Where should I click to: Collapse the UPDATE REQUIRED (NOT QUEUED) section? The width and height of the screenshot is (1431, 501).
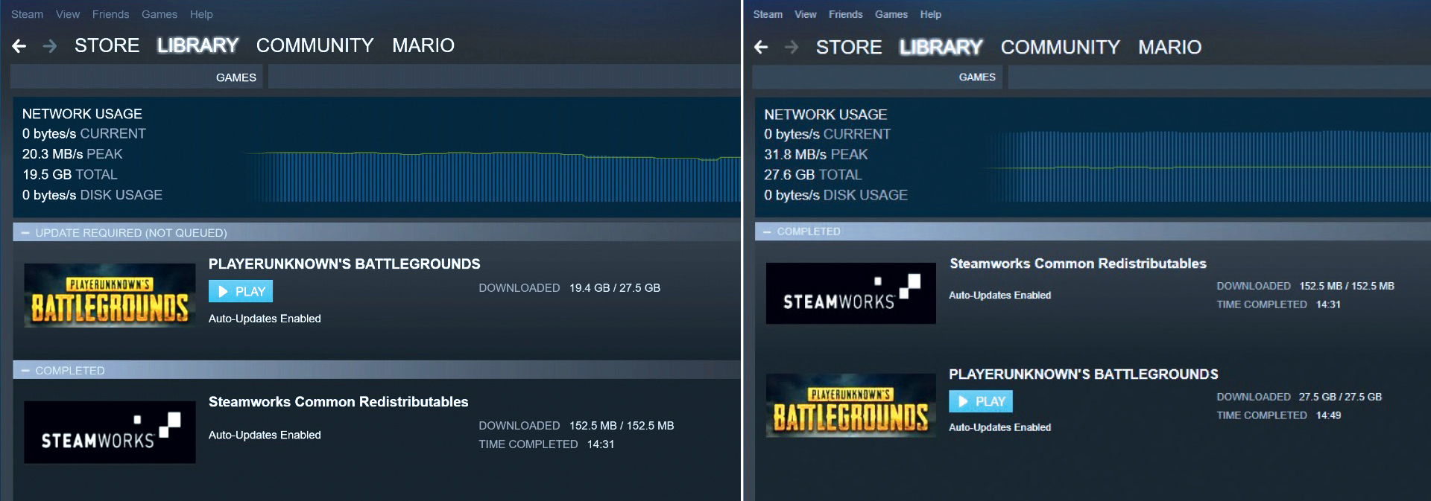pyautogui.click(x=26, y=233)
